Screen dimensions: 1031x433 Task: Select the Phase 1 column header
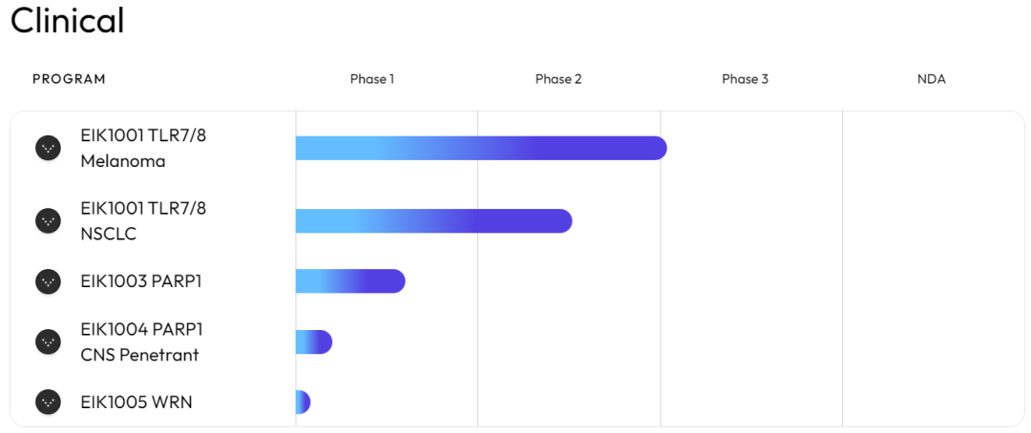(x=372, y=79)
